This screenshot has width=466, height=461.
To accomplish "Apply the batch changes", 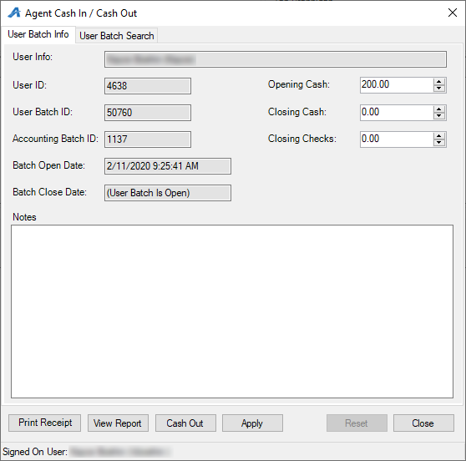I will point(252,423).
